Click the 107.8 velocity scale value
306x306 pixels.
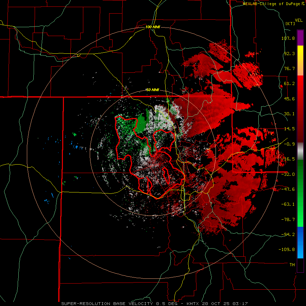[x=288, y=38]
